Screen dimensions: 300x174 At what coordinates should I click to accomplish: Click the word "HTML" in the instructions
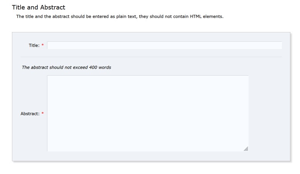[196, 17]
